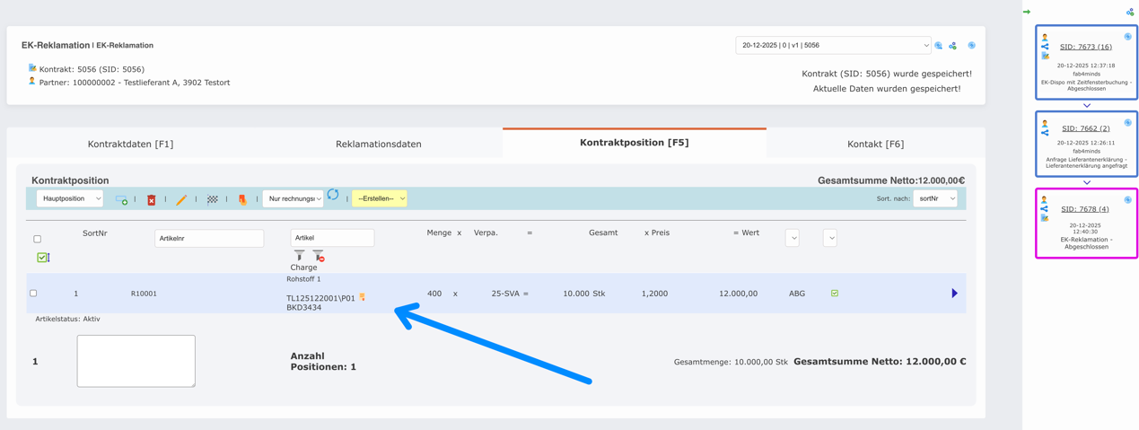Delete position using the red trash icon
Screen dimensions: 1139x430
(x=151, y=199)
